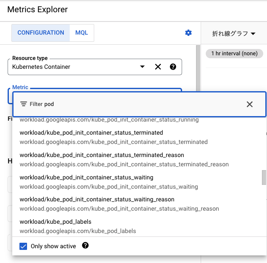Image resolution: width=267 pixels, height=263 pixels.
Task: Switch to the MQL tab
Action: [82, 33]
